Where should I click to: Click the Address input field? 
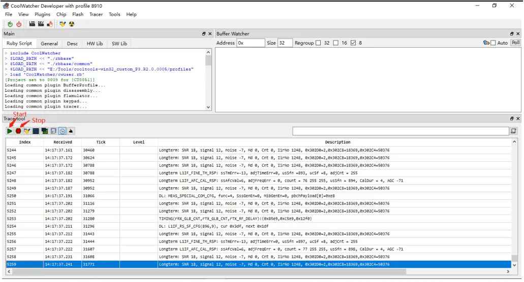point(250,43)
